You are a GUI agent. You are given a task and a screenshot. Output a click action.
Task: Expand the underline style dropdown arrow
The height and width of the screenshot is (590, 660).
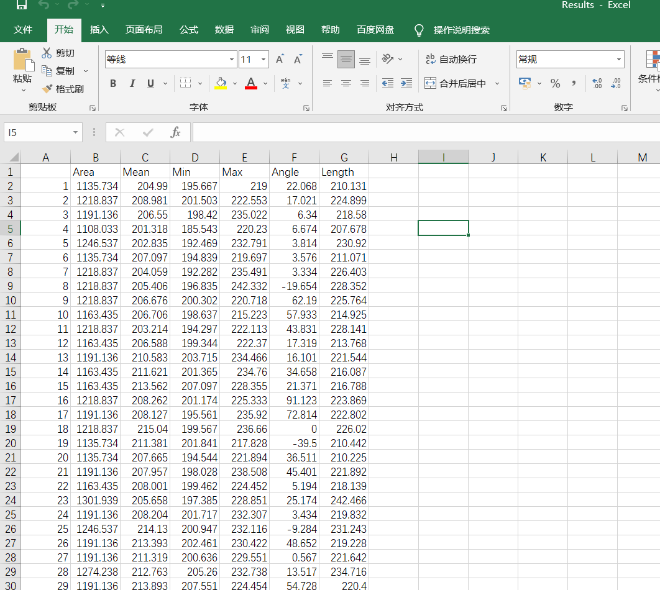(165, 83)
